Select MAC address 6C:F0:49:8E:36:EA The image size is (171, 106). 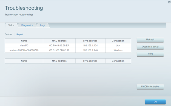click(x=59, y=46)
